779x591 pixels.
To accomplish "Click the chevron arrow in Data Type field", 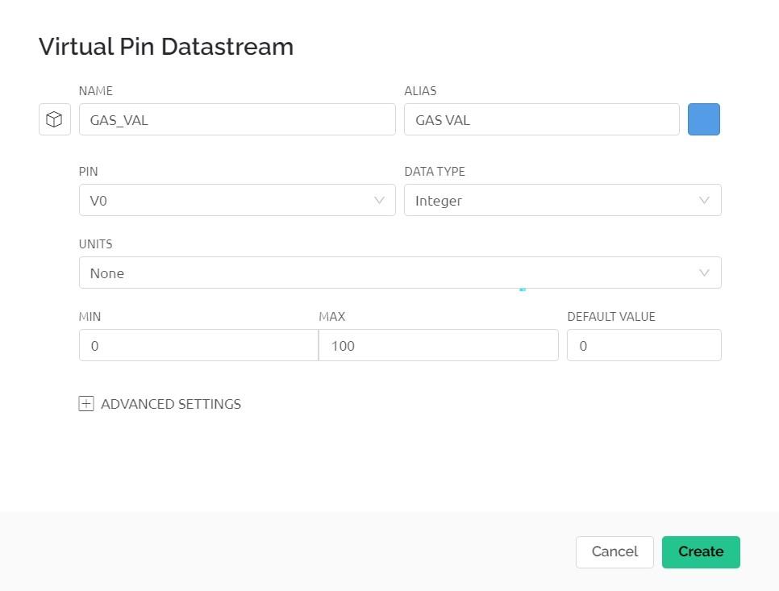I will pyautogui.click(x=705, y=201).
